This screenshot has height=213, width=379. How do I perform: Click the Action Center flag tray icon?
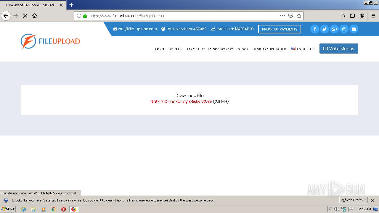(351, 209)
